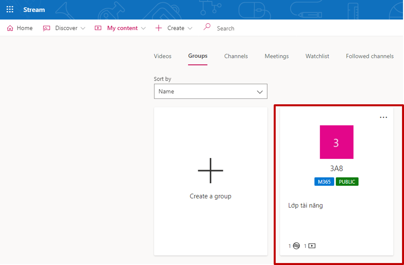Click the Search magnifier icon
The image size is (404, 265).
(207, 27)
